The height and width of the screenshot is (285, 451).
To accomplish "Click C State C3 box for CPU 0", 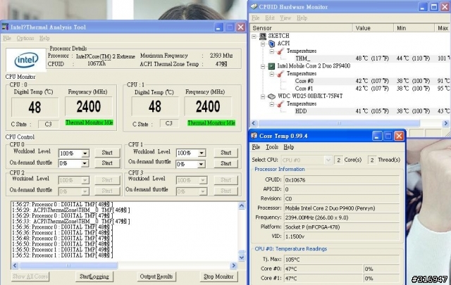I will tap(49, 124).
